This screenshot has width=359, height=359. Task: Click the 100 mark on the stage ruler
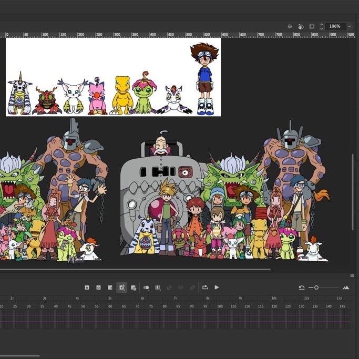(x=45, y=35)
